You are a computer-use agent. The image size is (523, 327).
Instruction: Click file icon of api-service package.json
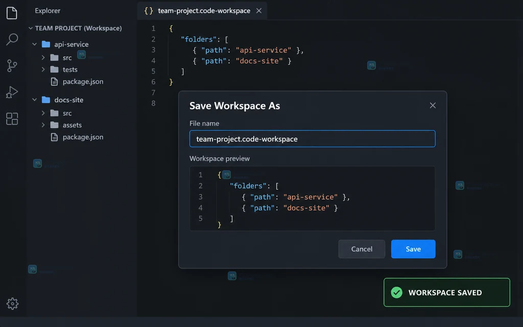54,81
